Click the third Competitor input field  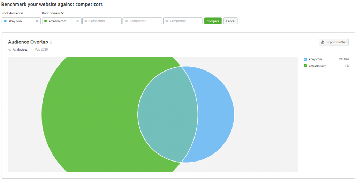point(102,21)
